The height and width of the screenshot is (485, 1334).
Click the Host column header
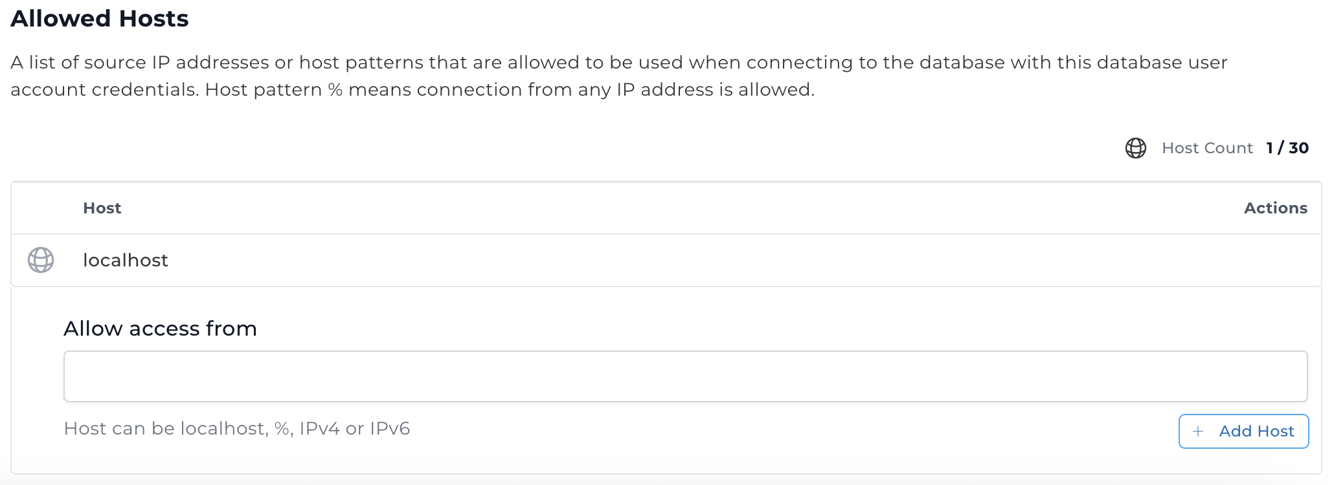[x=102, y=208]
